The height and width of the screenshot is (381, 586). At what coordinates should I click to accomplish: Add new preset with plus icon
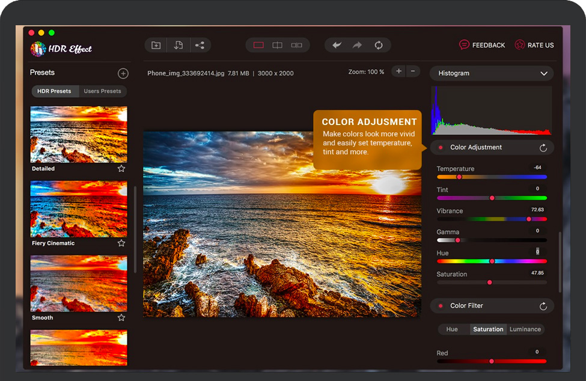123,73
